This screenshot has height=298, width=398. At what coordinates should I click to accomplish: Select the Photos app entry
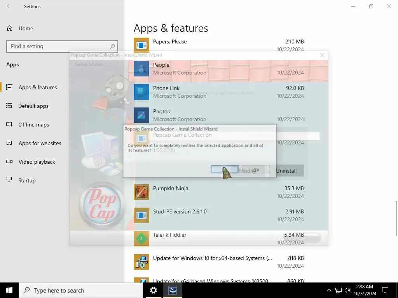[x=219, y=115]
